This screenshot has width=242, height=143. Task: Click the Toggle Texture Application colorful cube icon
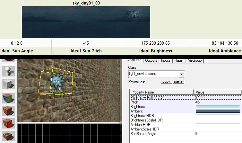click(8, 98)
